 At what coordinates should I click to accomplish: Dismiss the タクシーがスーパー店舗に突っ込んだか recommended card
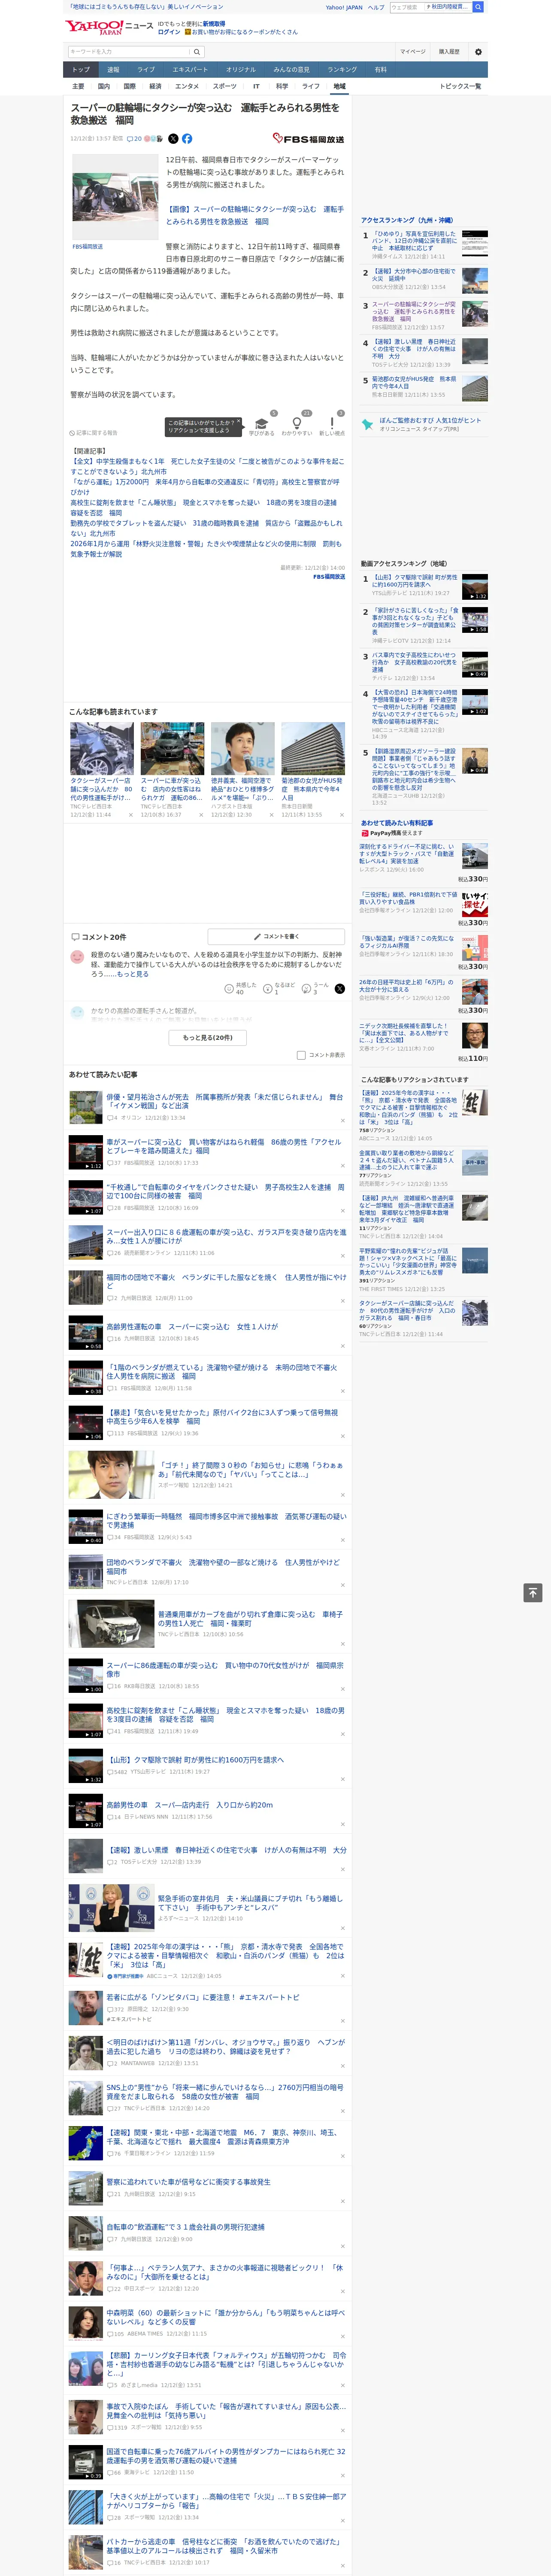tap(130, 815)
